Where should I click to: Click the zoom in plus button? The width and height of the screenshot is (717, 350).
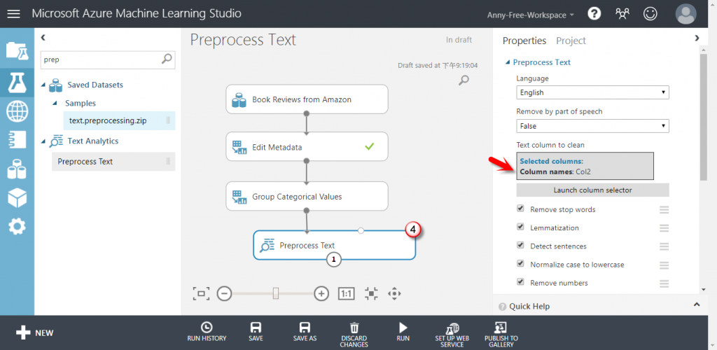pyautogui.click(x=322, y=293)
